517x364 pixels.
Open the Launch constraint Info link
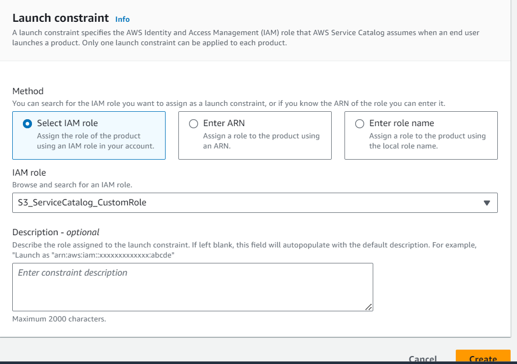click(x=122, y=19)
